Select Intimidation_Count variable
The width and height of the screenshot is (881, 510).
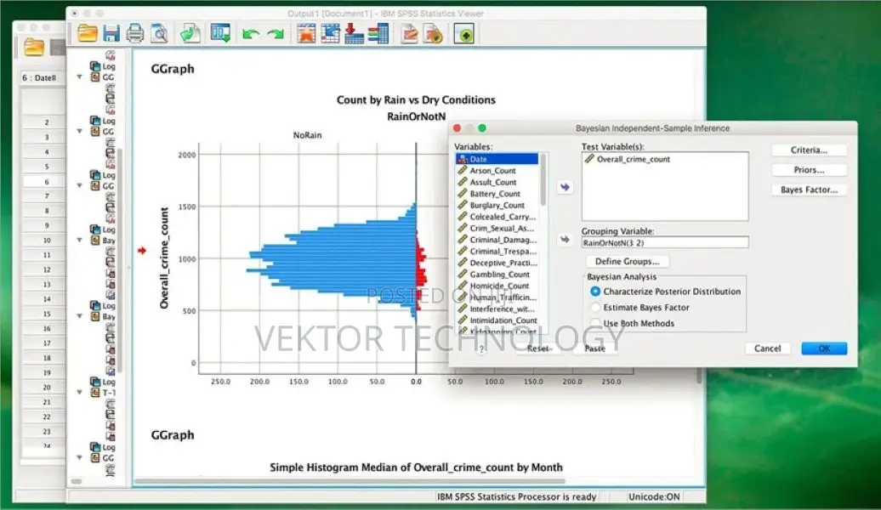tap(497, 320)
